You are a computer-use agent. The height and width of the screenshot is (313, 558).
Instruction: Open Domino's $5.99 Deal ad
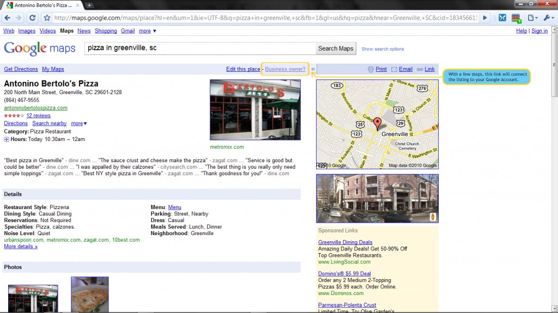coord(344,273)
